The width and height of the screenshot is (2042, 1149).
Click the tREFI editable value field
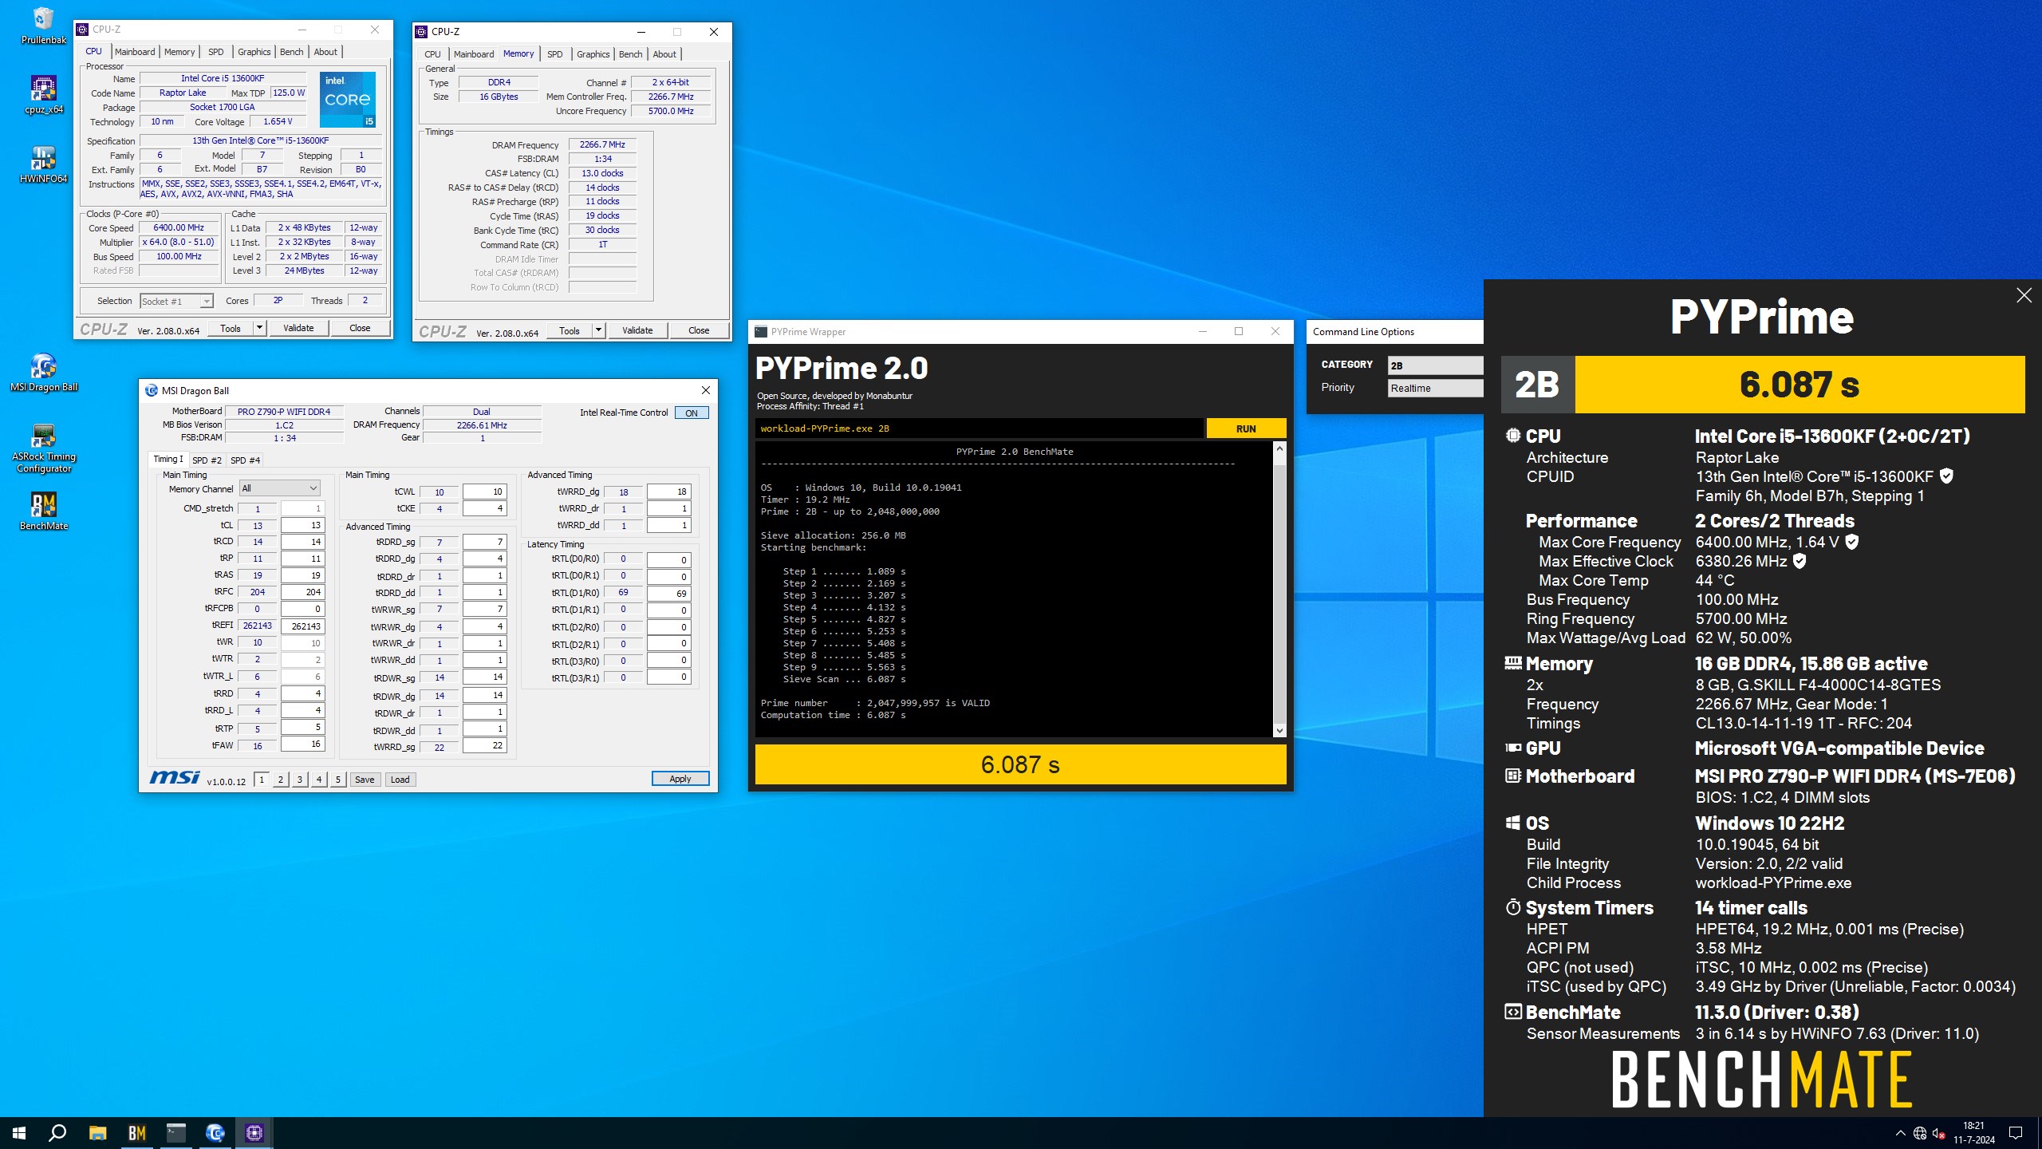pos(303,626)
